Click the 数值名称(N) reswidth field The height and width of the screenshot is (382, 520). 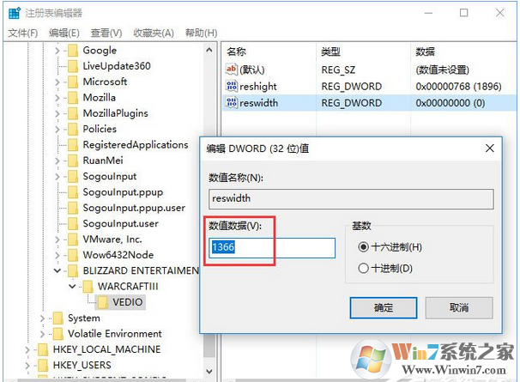pyautogui.click(x=351, y=199)
